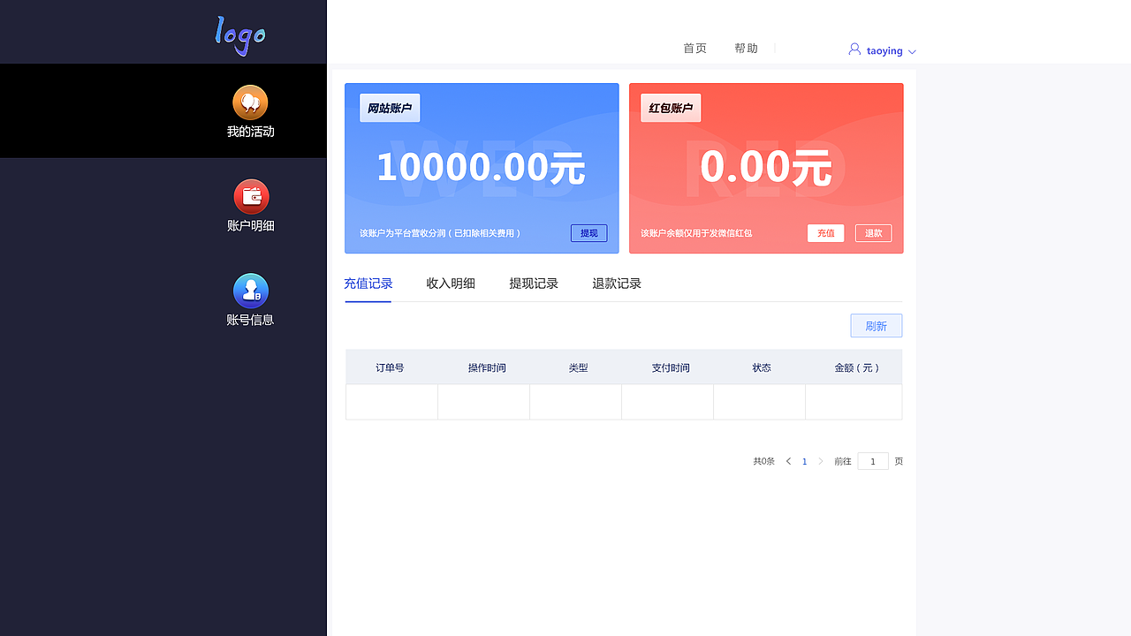The height and width of the screenshot is (636, 1131).
Task: Expand the dropdown arrow beside taoying name
Action: pos(912,51)
